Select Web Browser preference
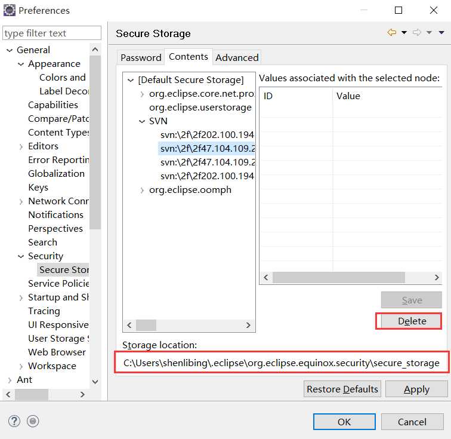The width and height of the screenshot is (451, 439). [x=57, y=352]
